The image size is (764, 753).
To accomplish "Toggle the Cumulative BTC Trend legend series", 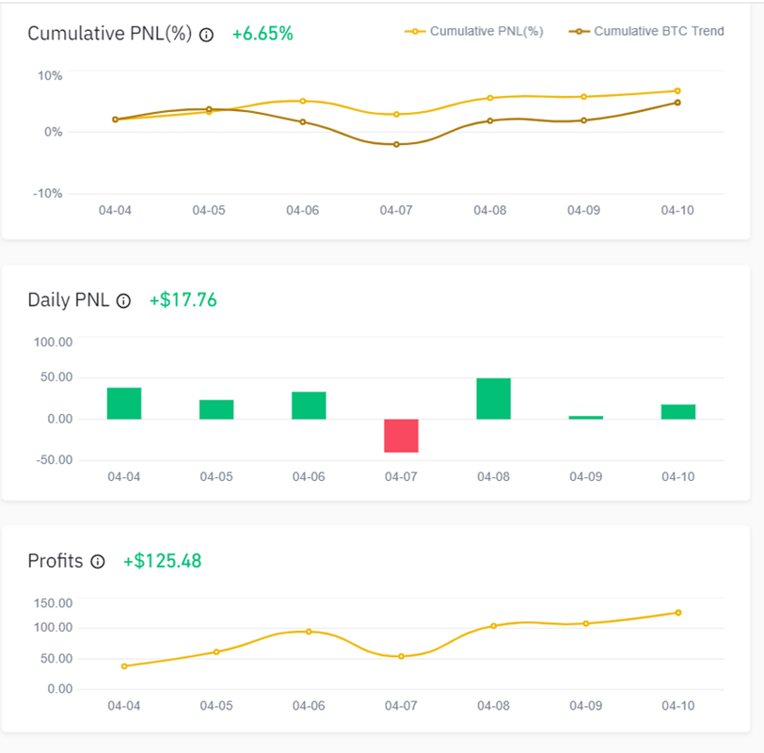I will coord(646,31).
